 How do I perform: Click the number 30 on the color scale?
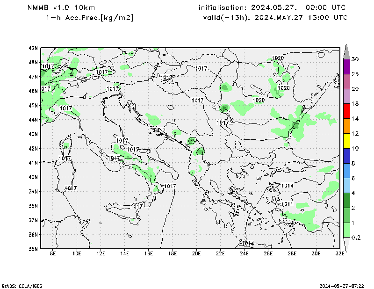click(x=355, y=59)
